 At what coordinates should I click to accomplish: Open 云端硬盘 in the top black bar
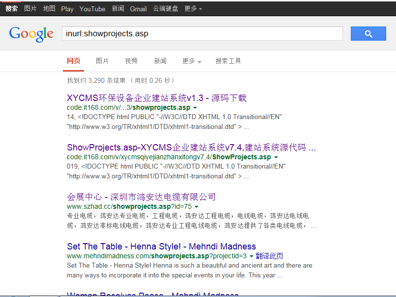click(x=166, y=8)
